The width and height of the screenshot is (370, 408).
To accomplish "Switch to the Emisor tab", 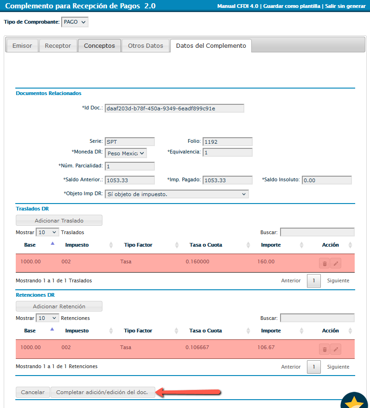I will click(x=22, y=46).
